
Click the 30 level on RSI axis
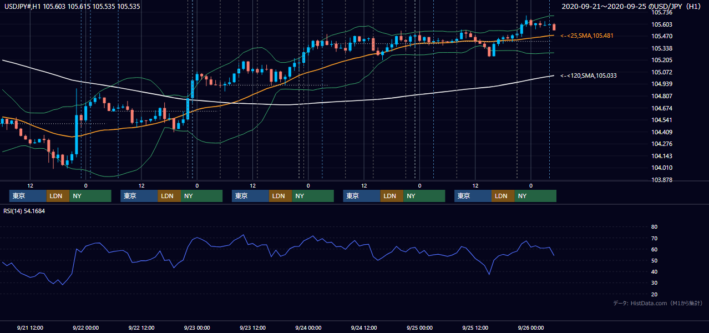click(654, 283)
